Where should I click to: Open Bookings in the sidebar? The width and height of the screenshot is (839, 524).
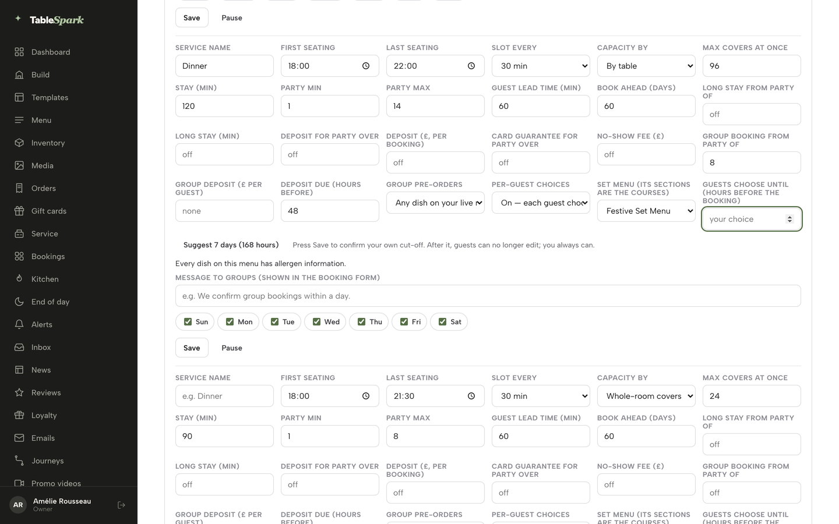pyautogui.click(x=48, y=256)
